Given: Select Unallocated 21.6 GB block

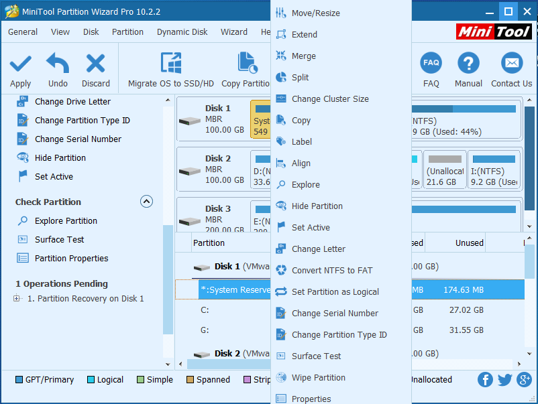Looking at the screenshot, I should coord(445,170).
